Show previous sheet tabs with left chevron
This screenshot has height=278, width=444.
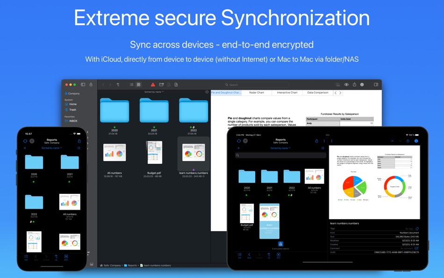point(336,93)
